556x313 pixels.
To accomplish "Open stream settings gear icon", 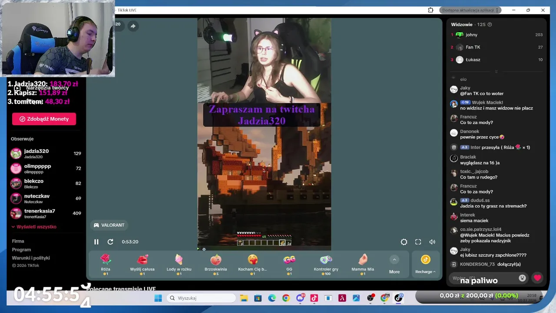I will click(x=404, y=242).
